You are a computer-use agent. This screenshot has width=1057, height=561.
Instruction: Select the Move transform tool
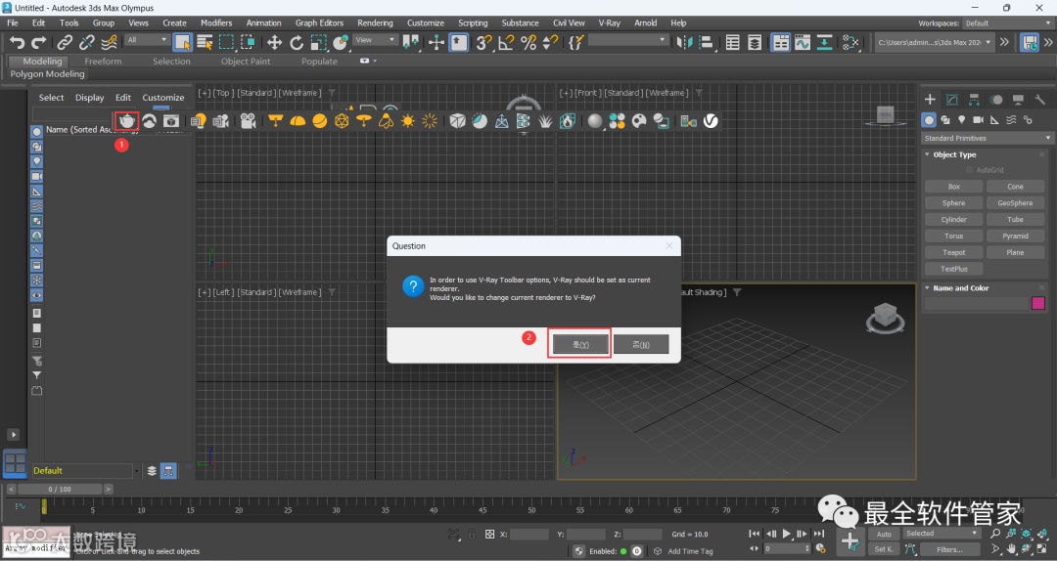coord(274,42)
